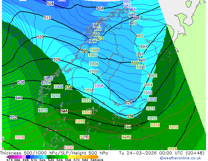208x161 pixels.
Task: Click the red '1020' pressure label
Action: [69, 148]
